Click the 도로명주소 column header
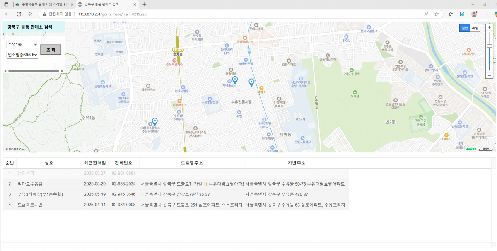 pos(192,163)
